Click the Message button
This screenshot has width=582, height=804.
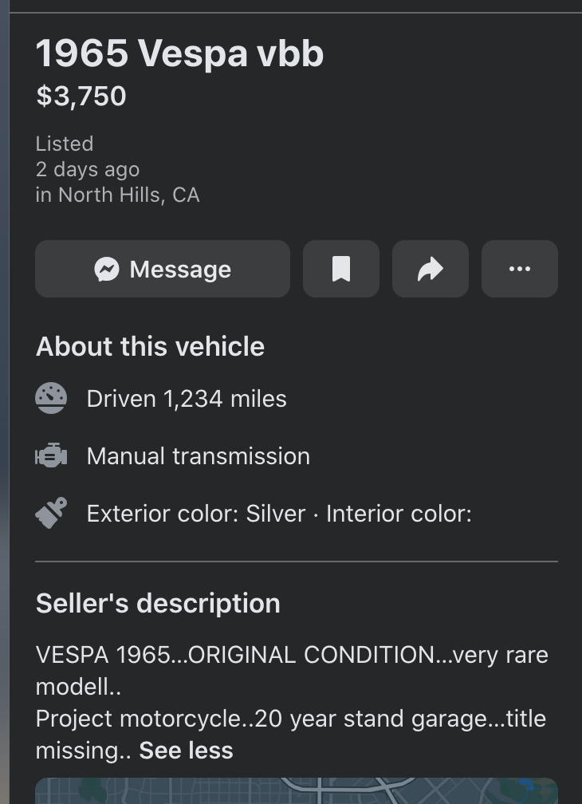pyautogui.click(x=163, y=270)
